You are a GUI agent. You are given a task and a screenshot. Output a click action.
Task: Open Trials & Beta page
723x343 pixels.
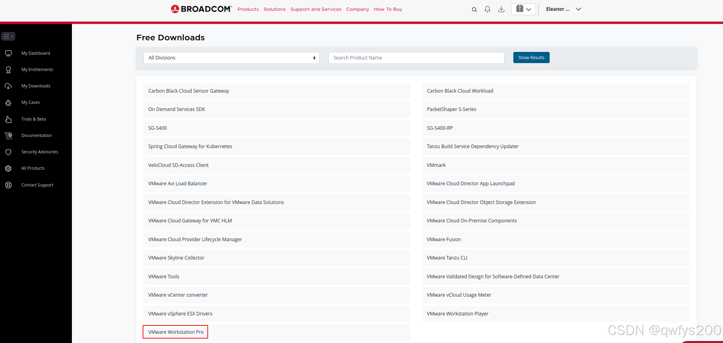(x=34, y=119)
